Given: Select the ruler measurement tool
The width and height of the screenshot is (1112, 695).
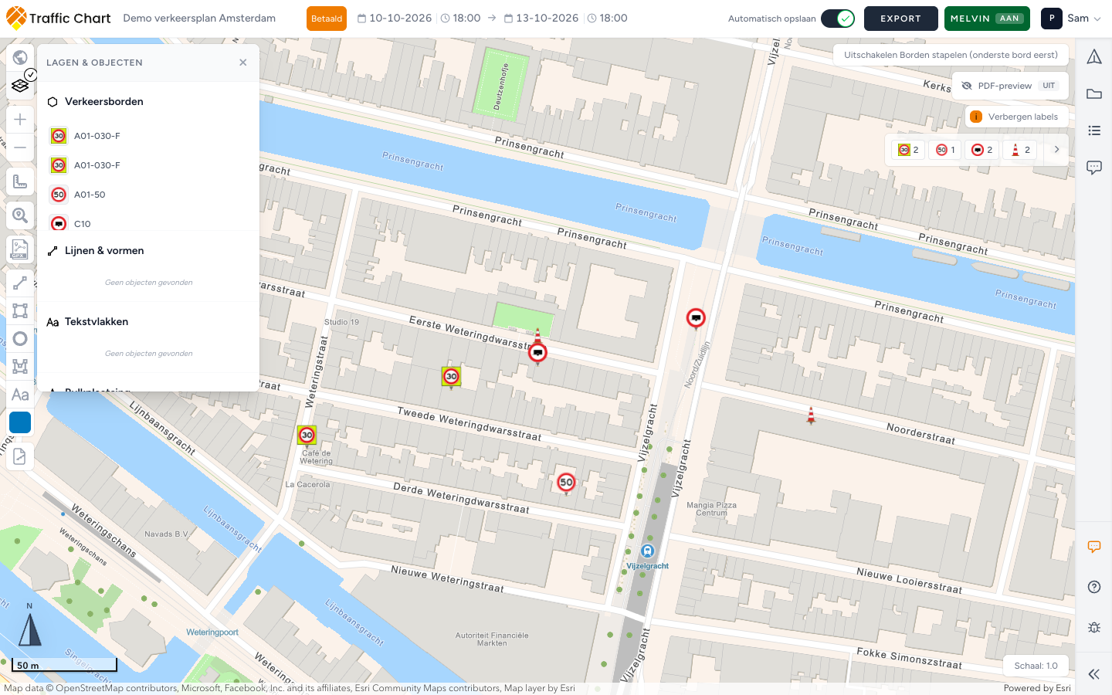Looking at the screenshot, I should pyautogui.click(x=20, y=181).
